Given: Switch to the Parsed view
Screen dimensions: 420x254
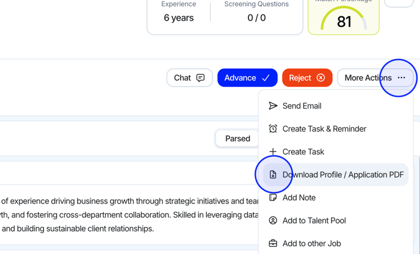Looking at the screenshot, I should pos(237,139).
